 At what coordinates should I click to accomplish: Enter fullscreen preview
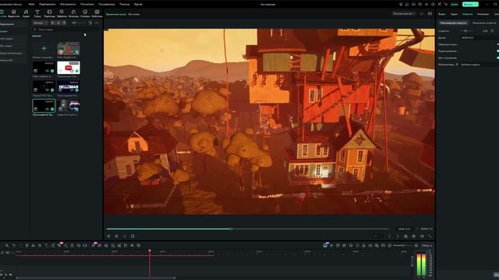click(430, 236)
